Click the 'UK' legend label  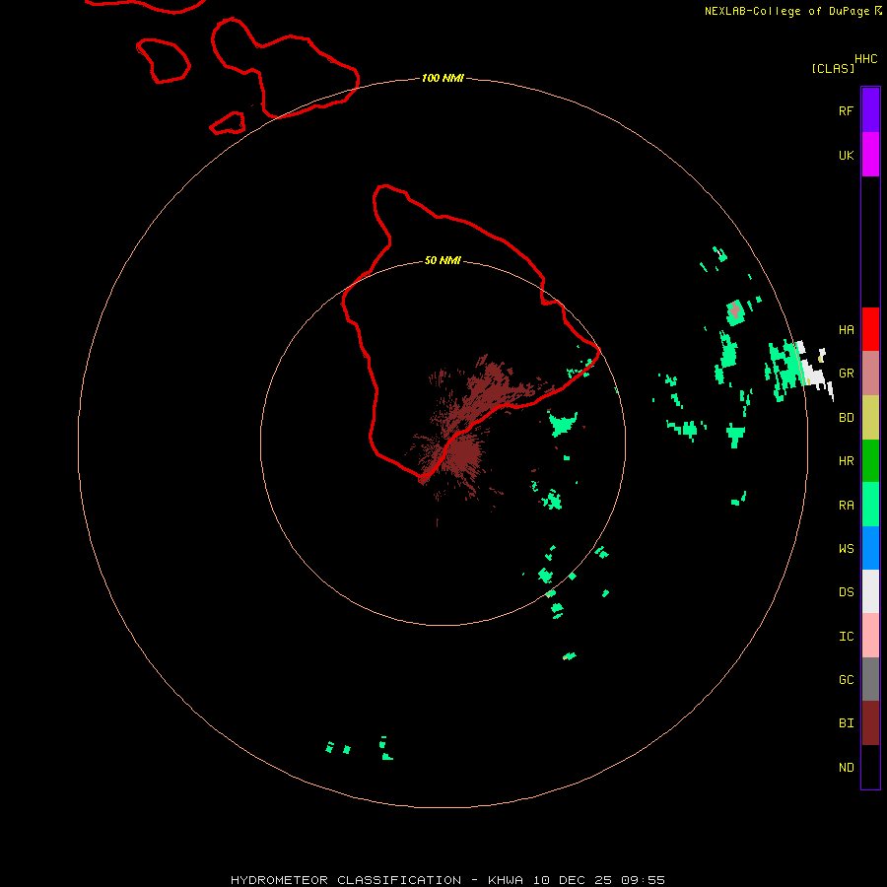coord(846,155)
